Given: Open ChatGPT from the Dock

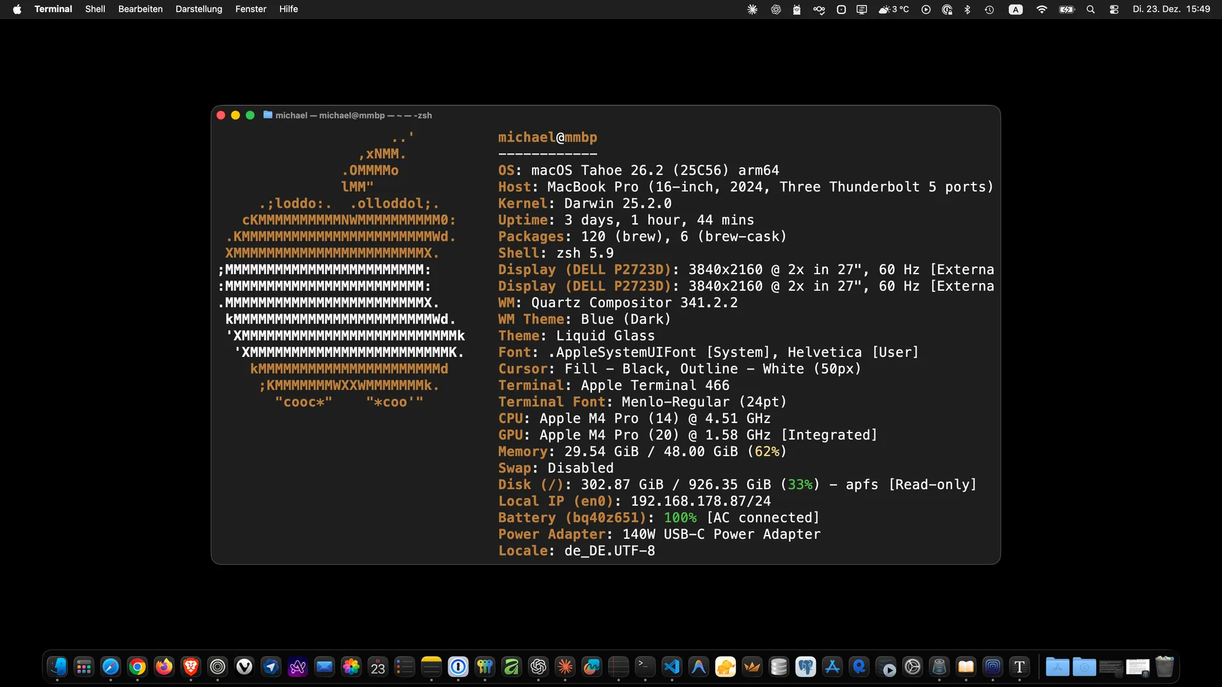Looking at the screenshot, I should pos(538,667).
